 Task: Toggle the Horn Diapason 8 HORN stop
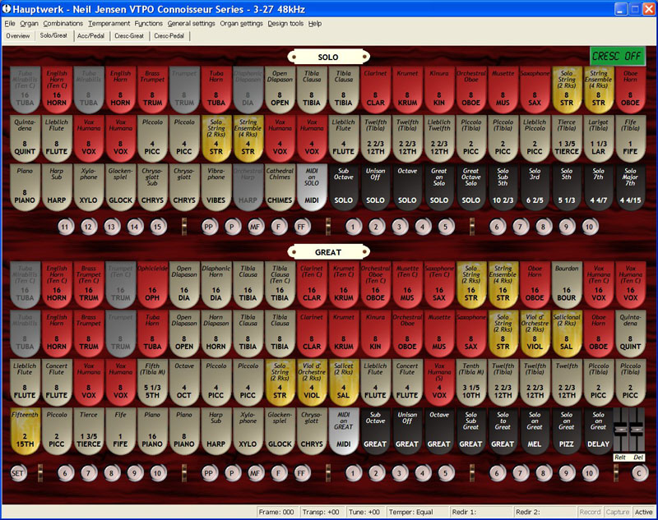pos(215,334)
